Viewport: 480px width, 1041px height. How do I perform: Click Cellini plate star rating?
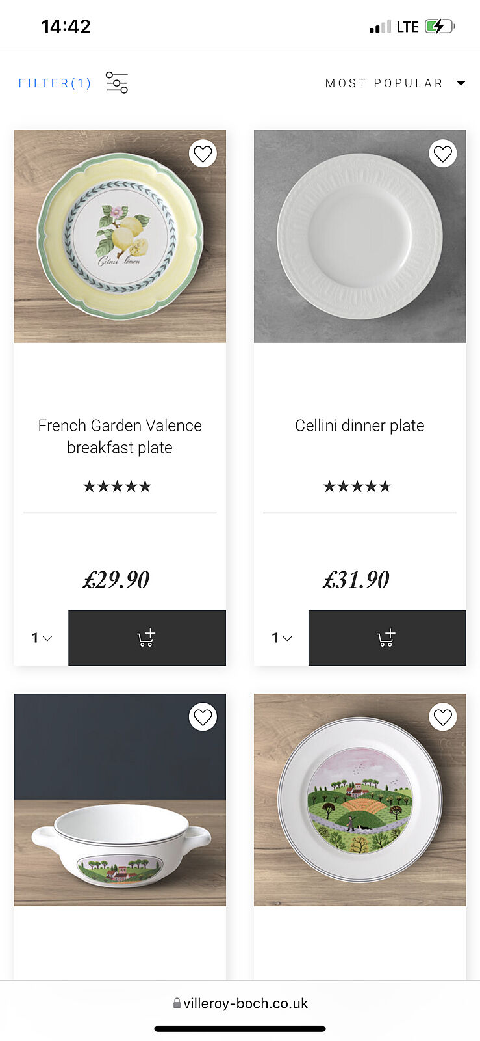357,486
